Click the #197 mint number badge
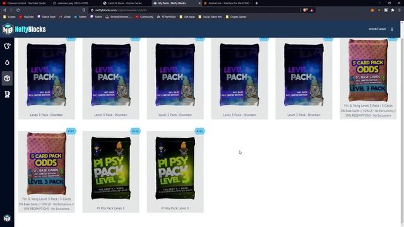The height and width of the screenshot is (227, 404). (71, 131)
